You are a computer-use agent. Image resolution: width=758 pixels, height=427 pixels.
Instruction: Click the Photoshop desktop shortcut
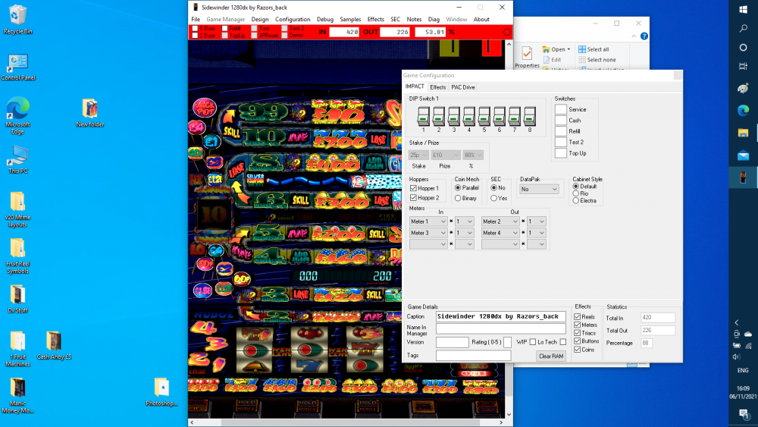tap(161, 389)
